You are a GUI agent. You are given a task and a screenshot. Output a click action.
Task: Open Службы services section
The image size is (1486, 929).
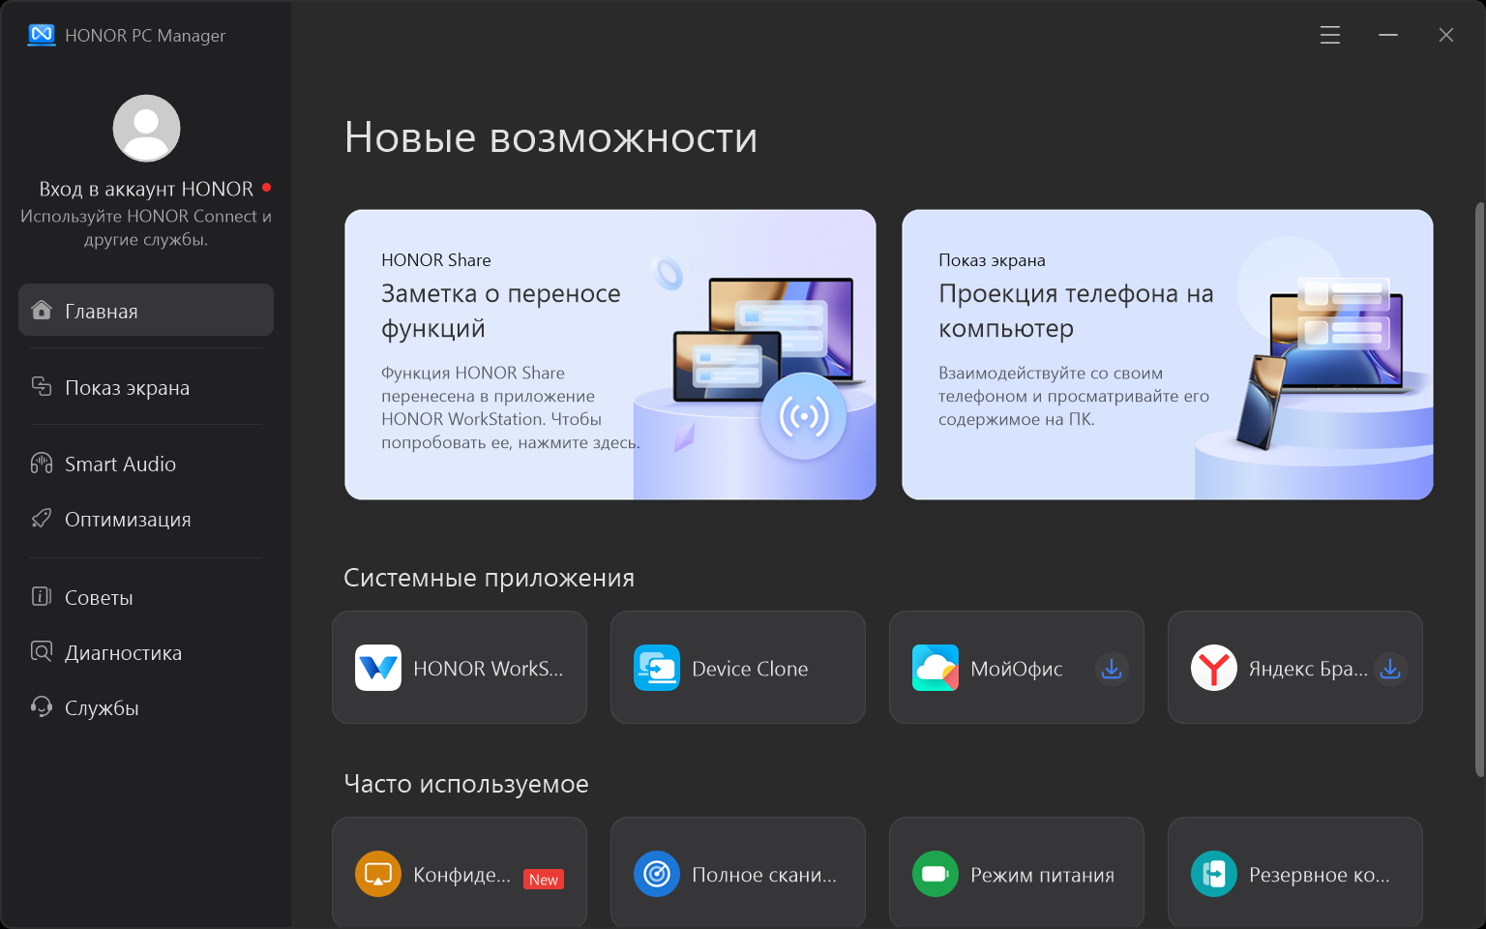tap(102, 707)
